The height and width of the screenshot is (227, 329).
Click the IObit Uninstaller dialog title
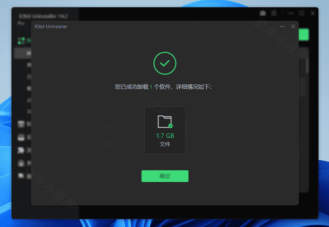click(x=51, y=26)
